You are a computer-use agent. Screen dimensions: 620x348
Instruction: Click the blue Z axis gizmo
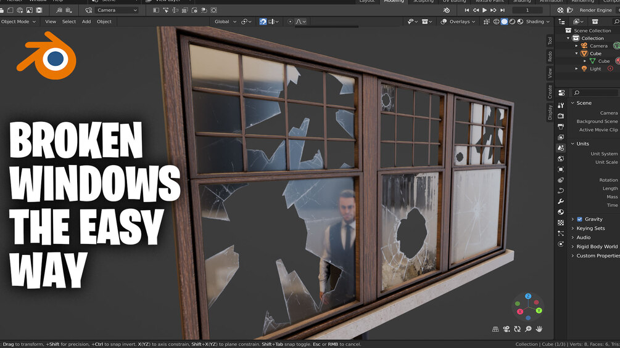(528, 296)
